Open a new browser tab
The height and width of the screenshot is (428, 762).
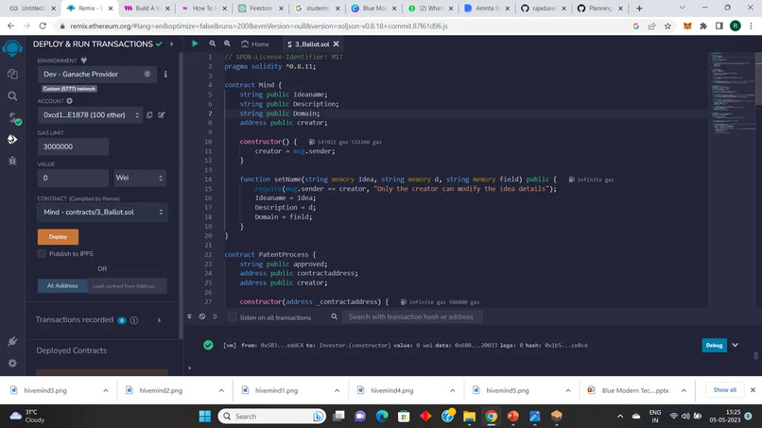(639, 9)
